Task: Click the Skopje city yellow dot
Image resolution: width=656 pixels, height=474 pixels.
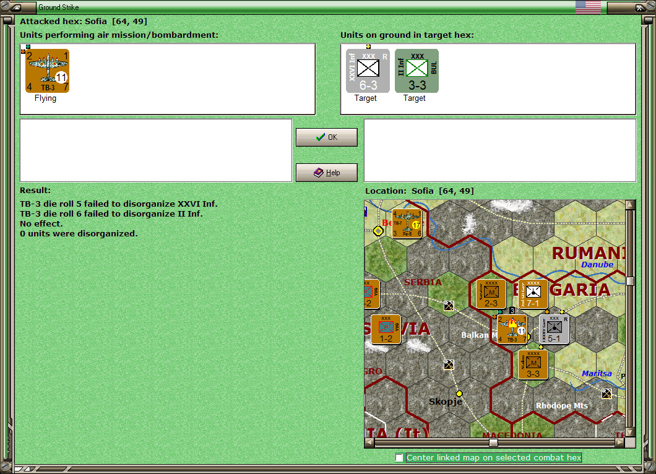Action: pos(459,394)
